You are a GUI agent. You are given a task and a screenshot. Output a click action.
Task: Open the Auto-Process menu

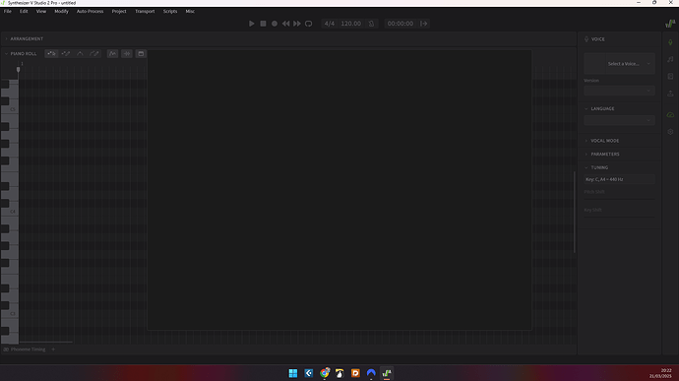coord(91,11)
